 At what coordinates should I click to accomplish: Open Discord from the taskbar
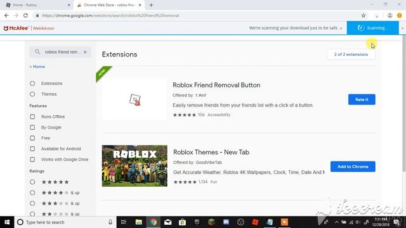[x=226, y=222]
